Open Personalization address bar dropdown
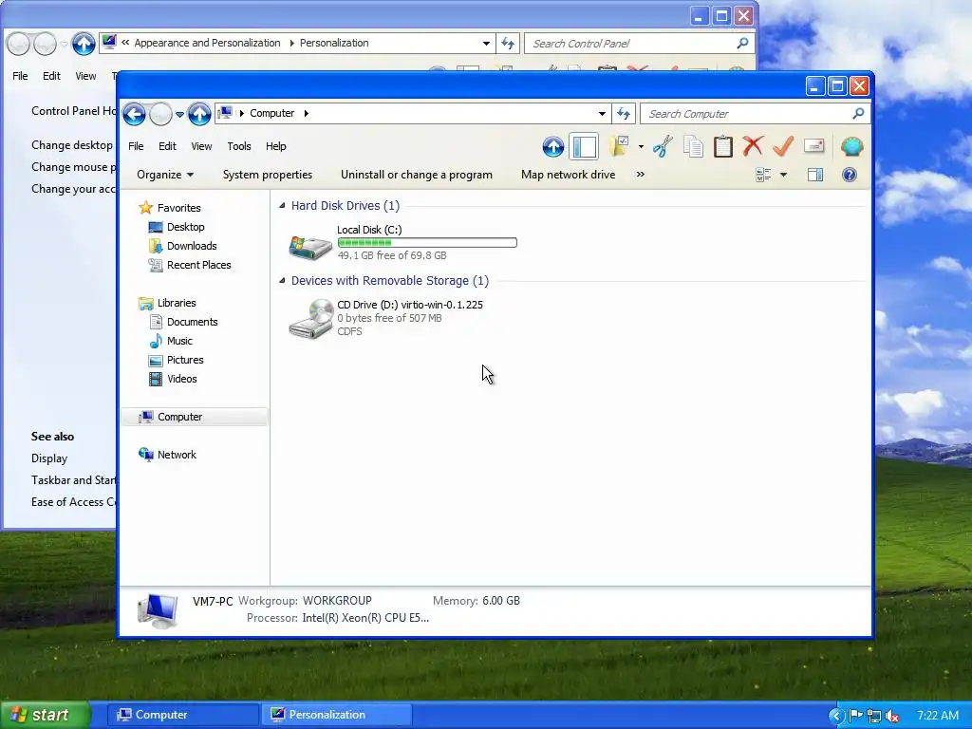The width and height of the screenshot is (972, 729). 486,43
